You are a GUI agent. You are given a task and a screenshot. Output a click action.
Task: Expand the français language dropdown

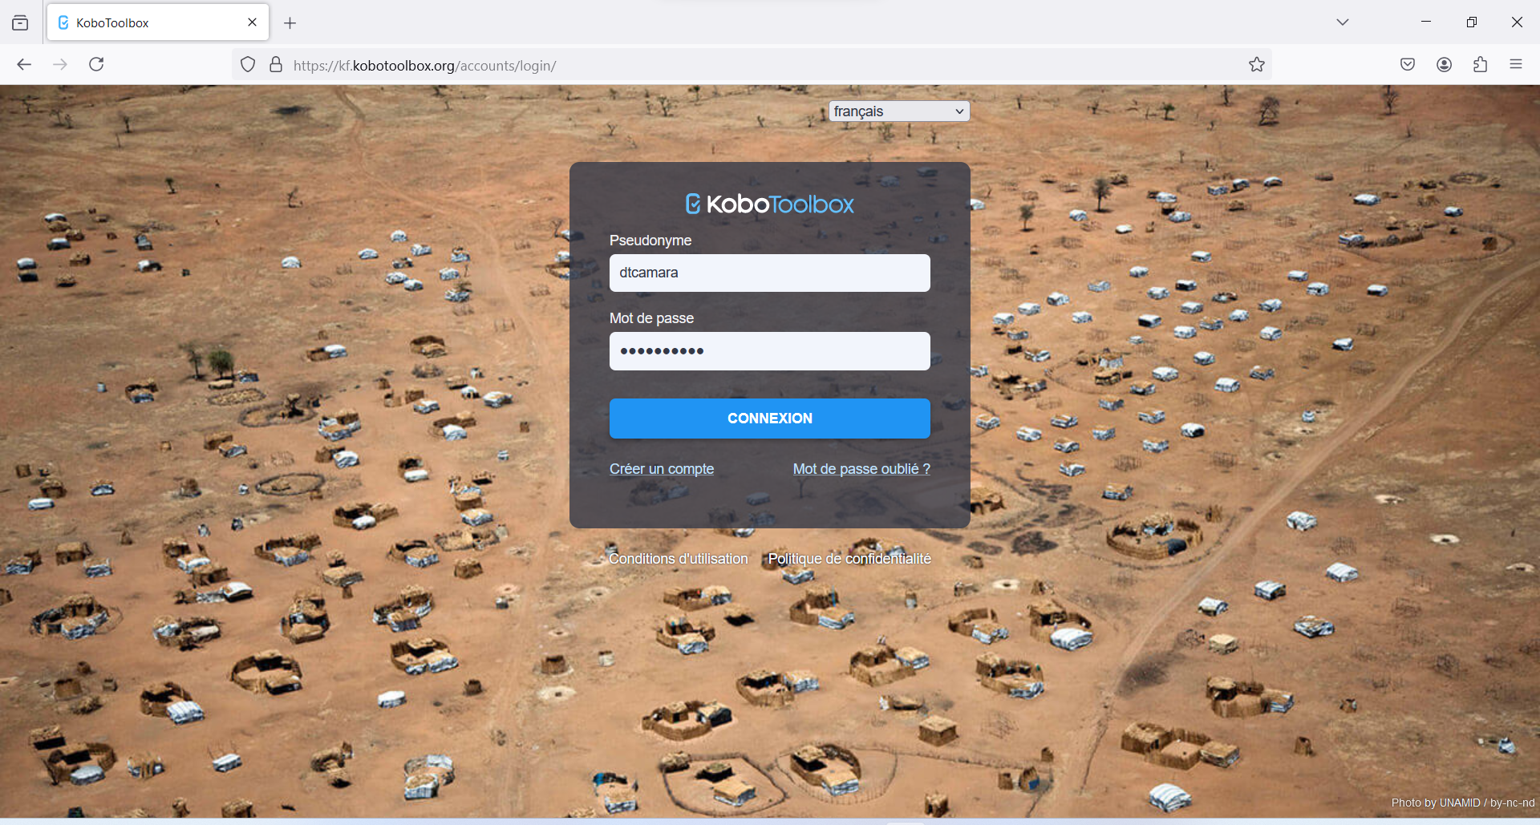tap(898, 111)
